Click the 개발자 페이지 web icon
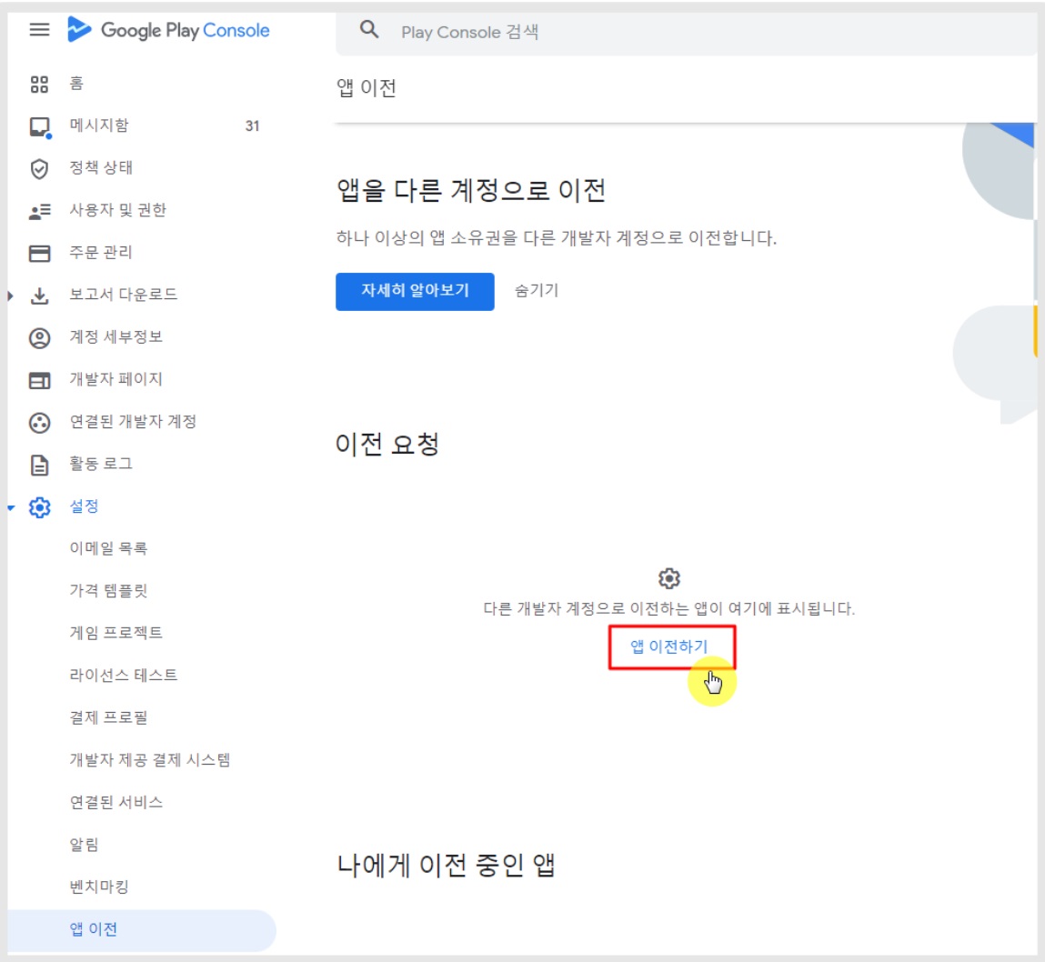The width and height of the screenshot is (1045, 962). click(39, 380)
